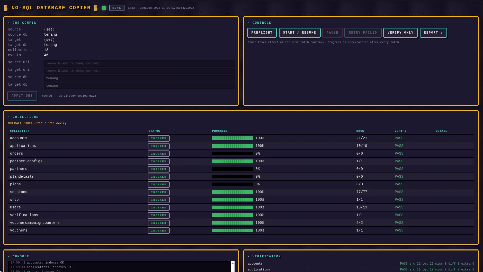
Task: Click the INDEXED badge for users
Action: tap(159, 208)
